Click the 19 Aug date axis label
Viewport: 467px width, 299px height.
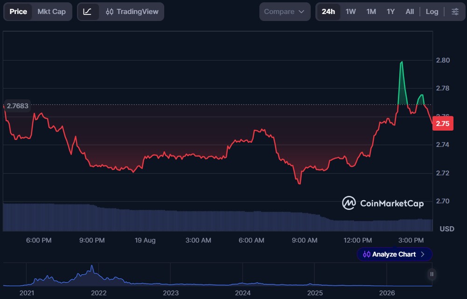pos(145,240)
